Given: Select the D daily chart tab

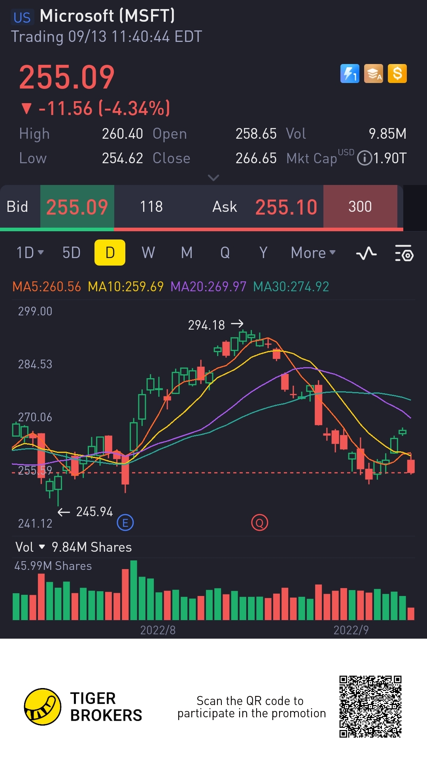Looking at the screenshot, I should pos(110,253).
